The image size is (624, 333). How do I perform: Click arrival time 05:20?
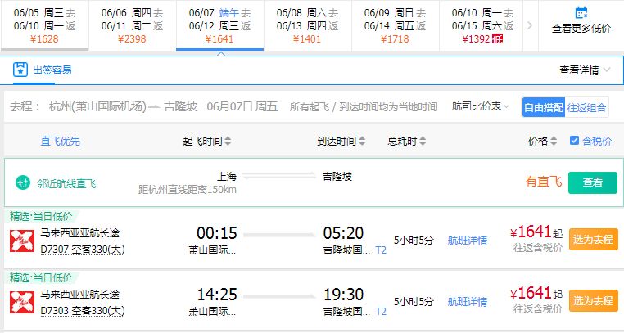(343, 233)
